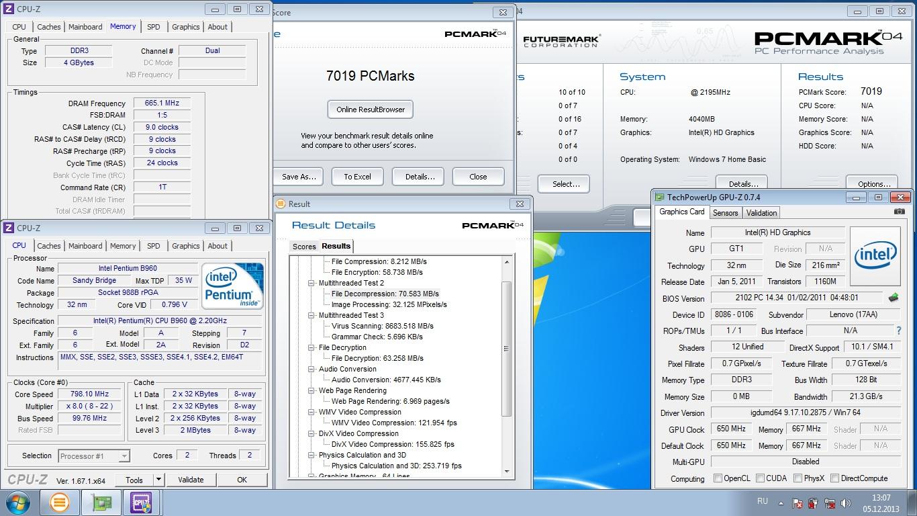Click the Close button in score dialog
The width and height of the screenshot is (917, 516).
point(478,177)
